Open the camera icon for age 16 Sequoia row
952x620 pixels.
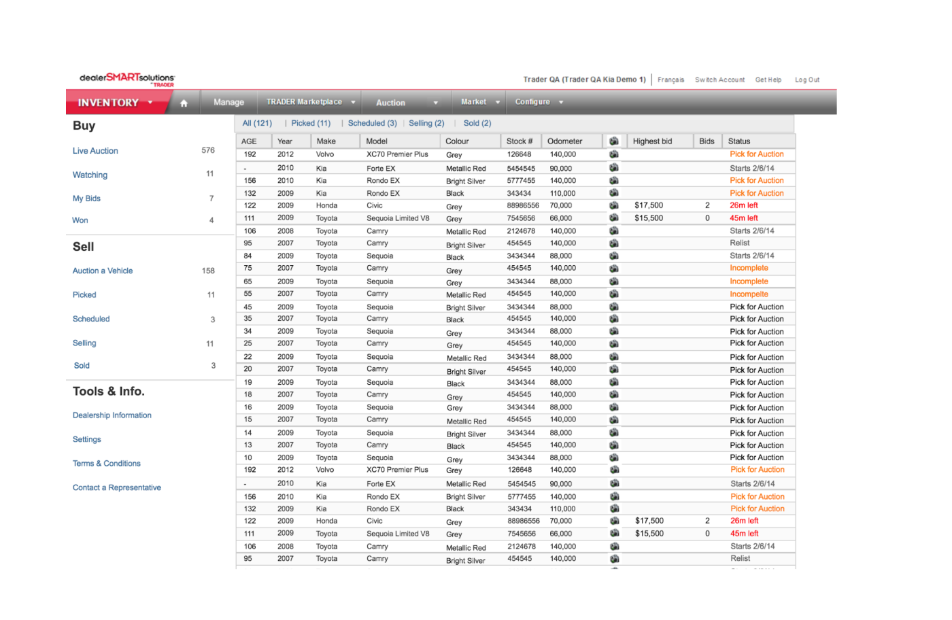tap(614, 407)
